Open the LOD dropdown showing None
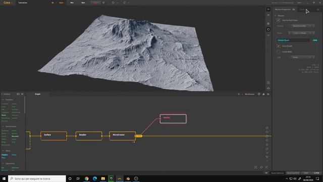This screenshot has width=323, height=182. [302, 57]
